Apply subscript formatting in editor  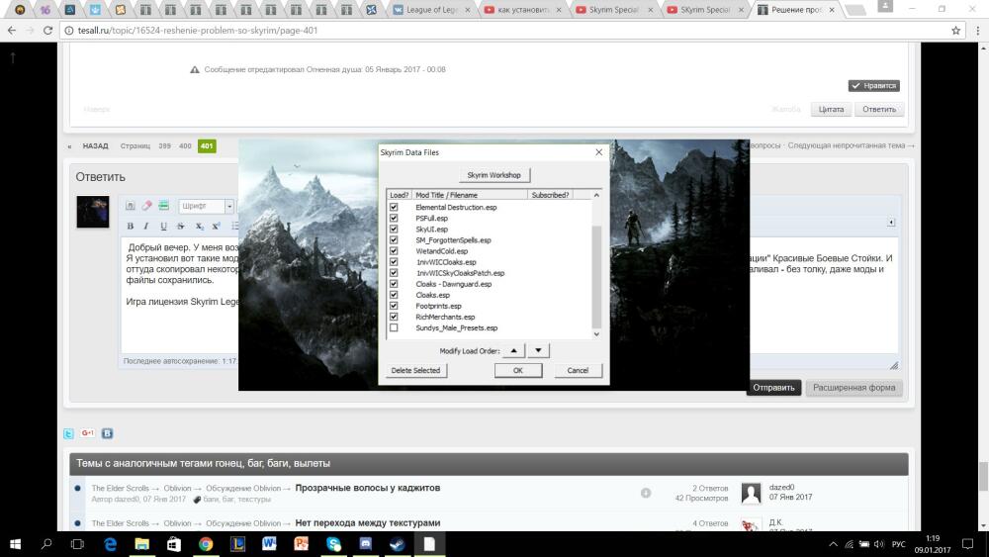click(199, 226)
